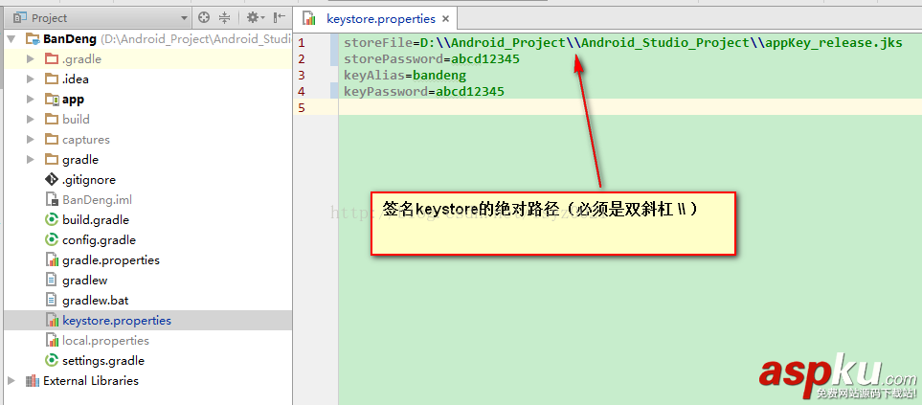922x405 pixels.
Task: Click the settings.gradle file icon
Action: click(x=52, y=360)
